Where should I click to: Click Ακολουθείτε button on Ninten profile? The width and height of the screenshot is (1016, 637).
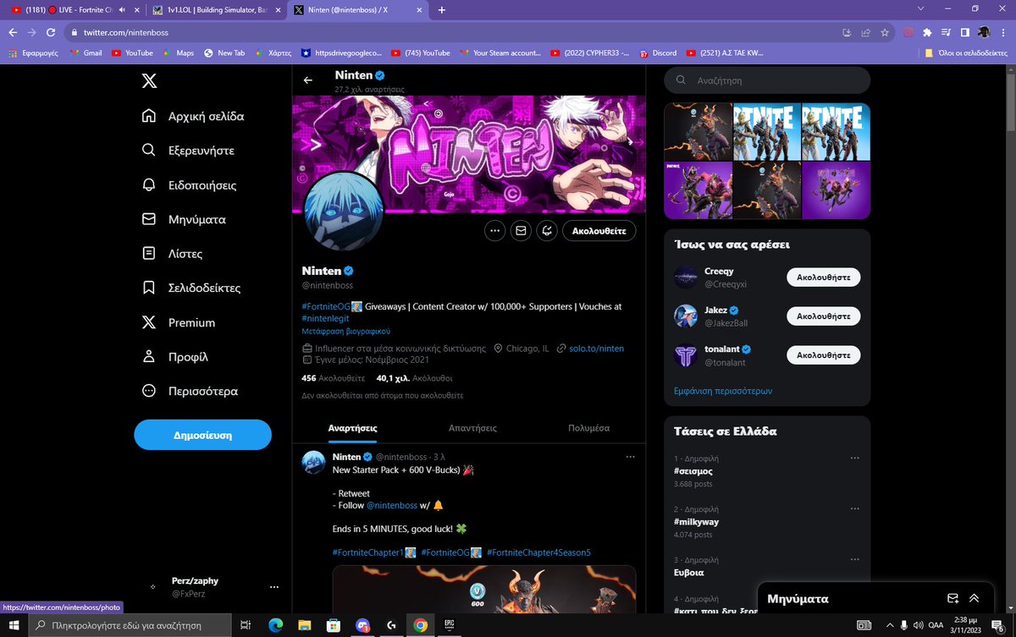click(599, 230)
